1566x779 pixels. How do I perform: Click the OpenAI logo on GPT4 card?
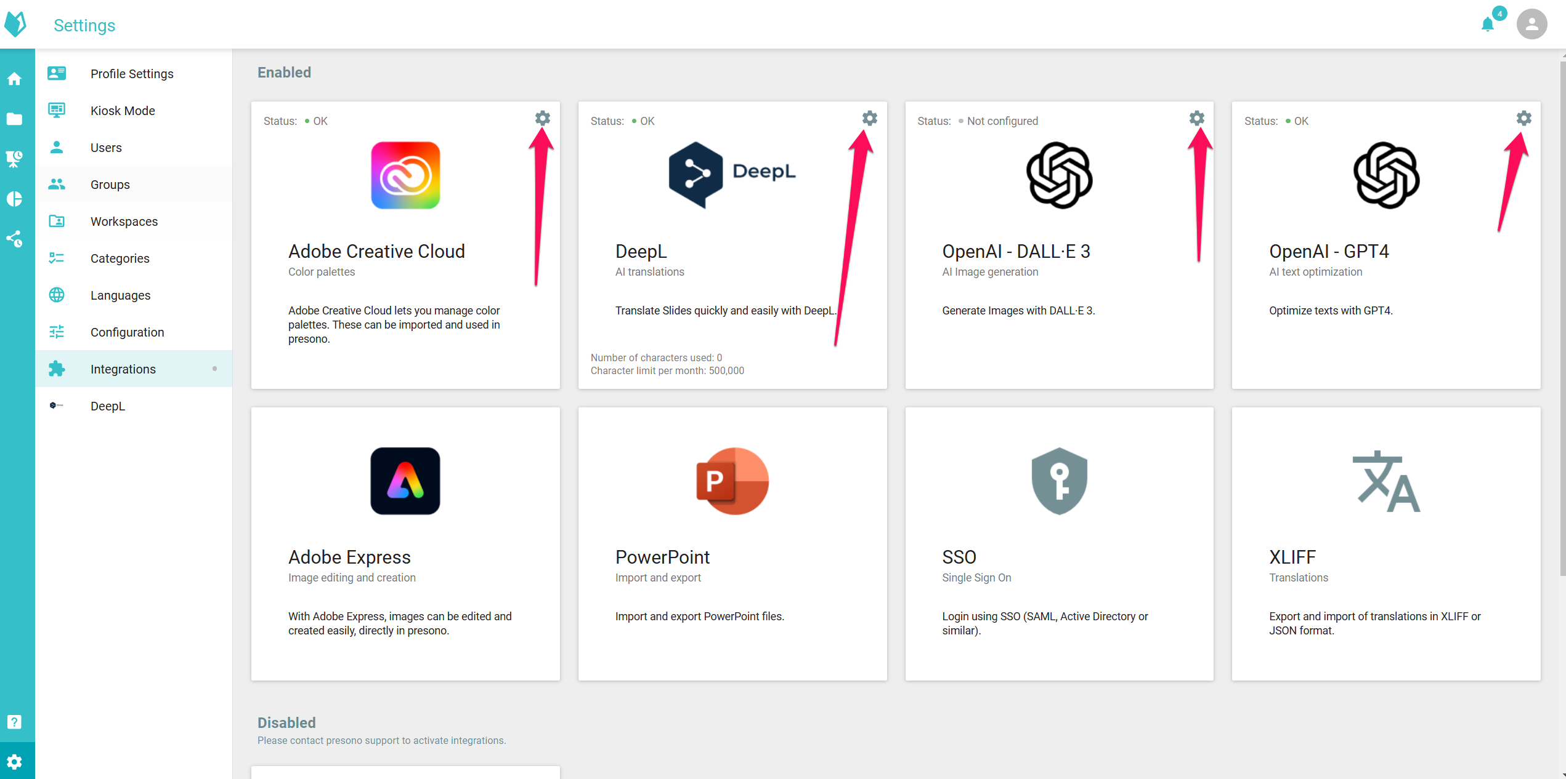tap(1387, 175)
